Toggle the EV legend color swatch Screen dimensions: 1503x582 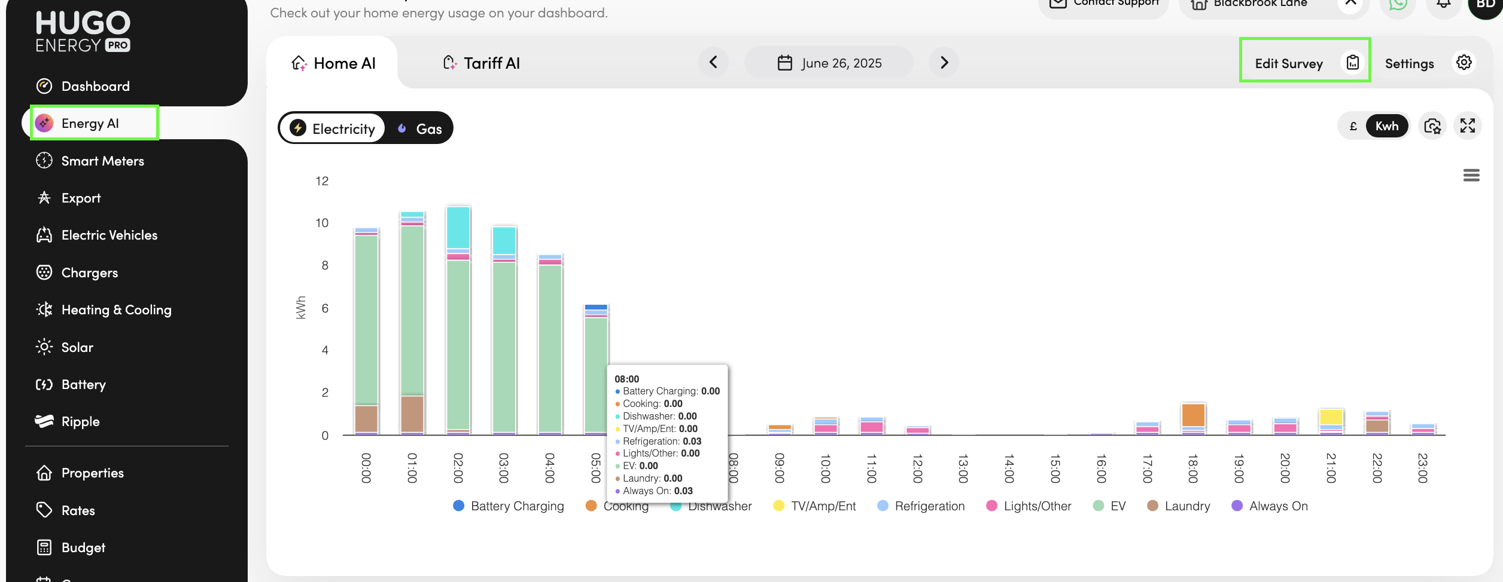pos(1098,506)
